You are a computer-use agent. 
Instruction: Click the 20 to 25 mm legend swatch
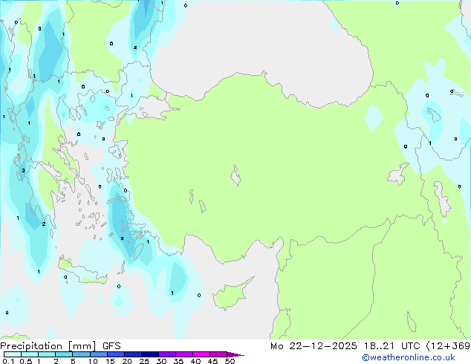click(x=133, y=354)
